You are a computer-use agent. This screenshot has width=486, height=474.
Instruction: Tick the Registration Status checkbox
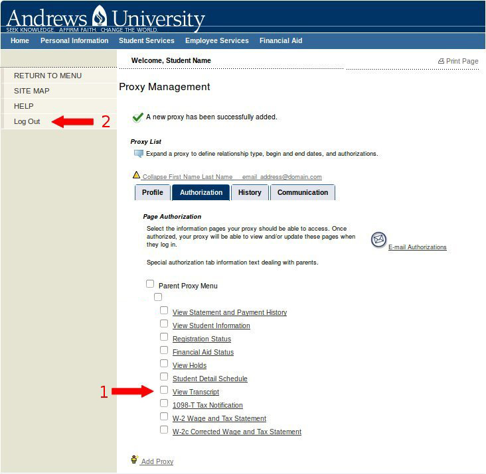pyautogui.click(x=164, y=337)
